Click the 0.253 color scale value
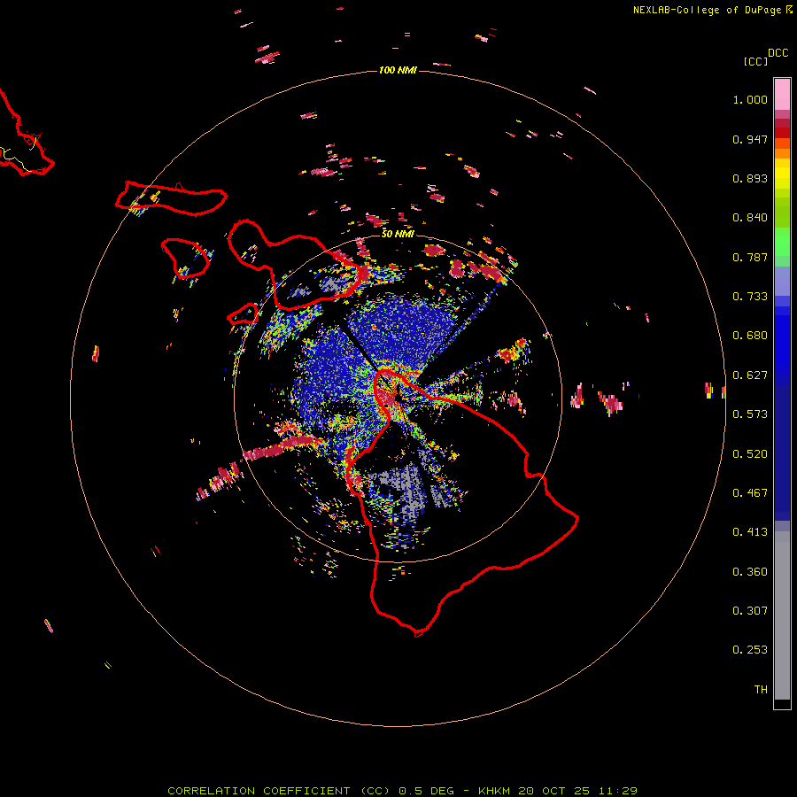 (x=750, y=650)
